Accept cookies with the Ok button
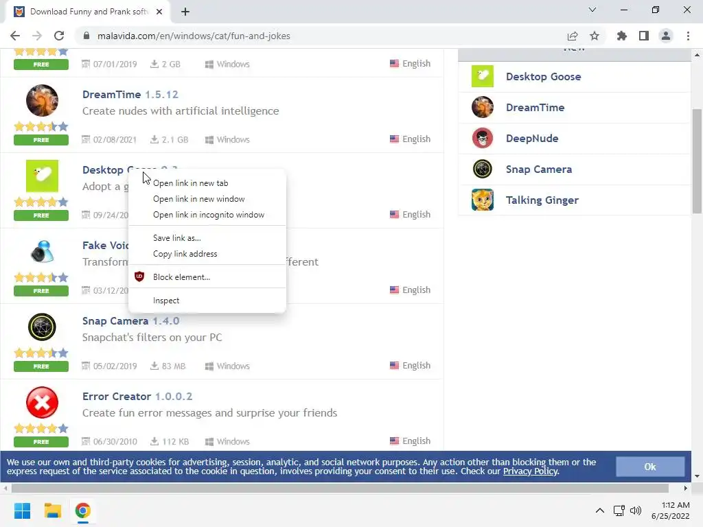 (x=650, y=467)
